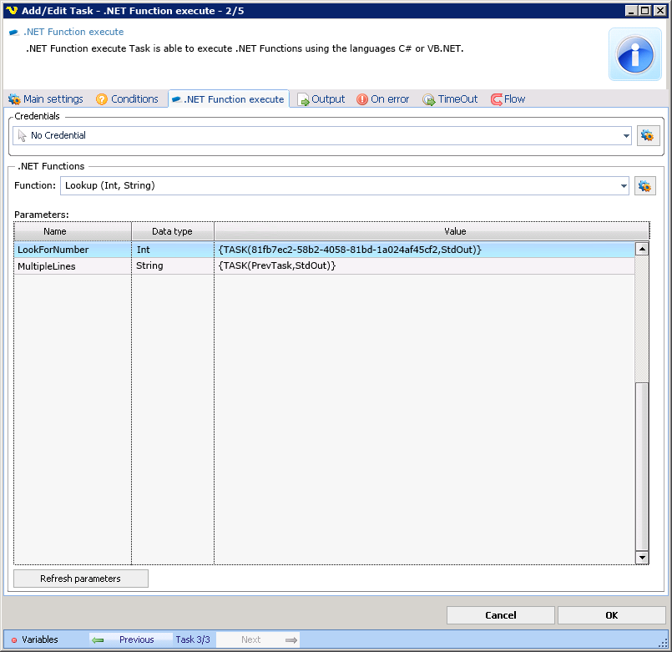Select the MultipleLines parameter row
Viewport: 672px width, 652px height.
point(72,265)
